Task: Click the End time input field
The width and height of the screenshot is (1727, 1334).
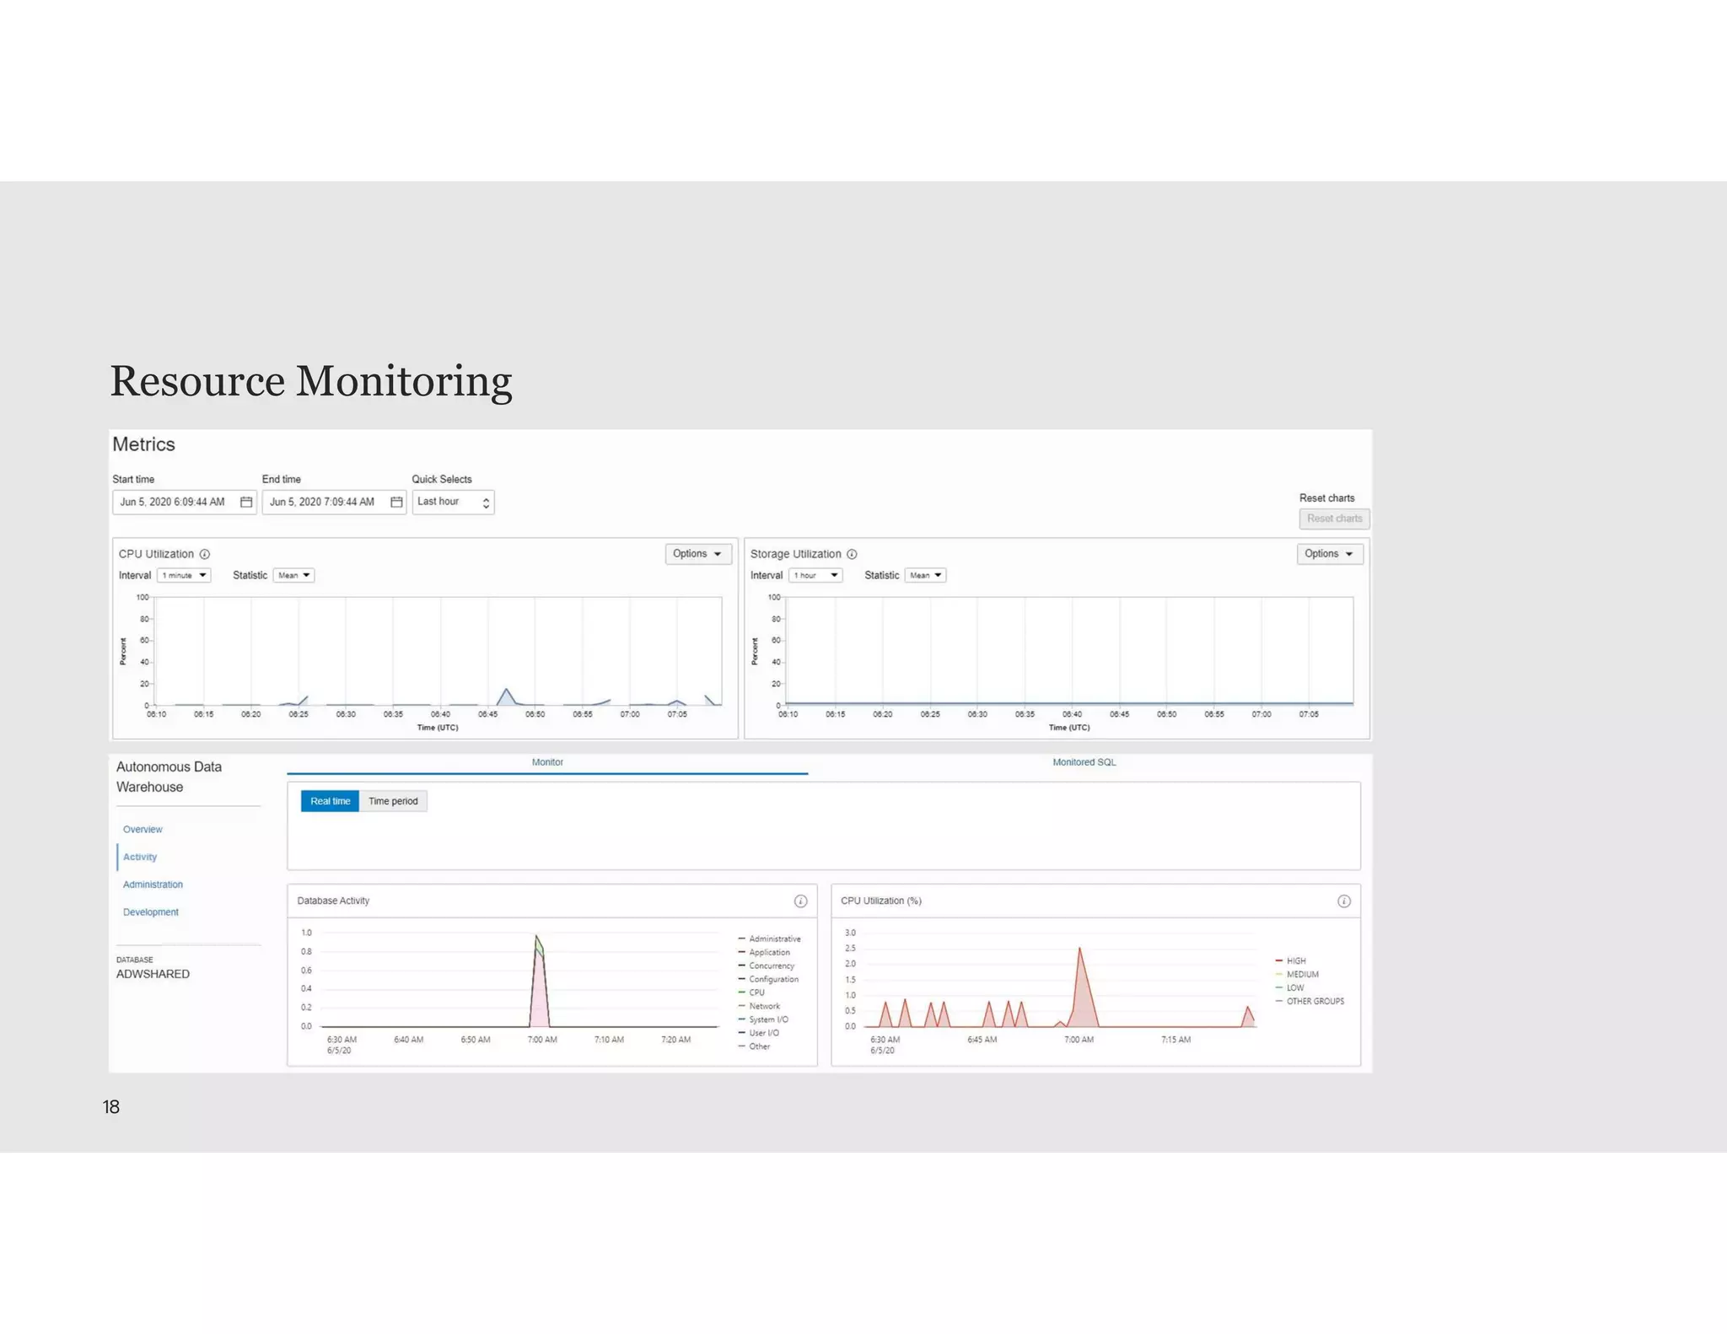Action: tap(334, 502)
